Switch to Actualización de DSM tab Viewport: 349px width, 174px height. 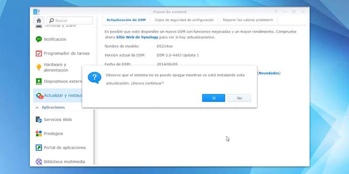point(126,20)
